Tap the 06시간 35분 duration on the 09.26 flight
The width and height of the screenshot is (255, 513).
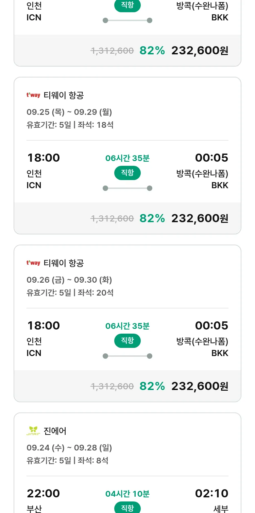pyautogui.click(x=128, y=326)
